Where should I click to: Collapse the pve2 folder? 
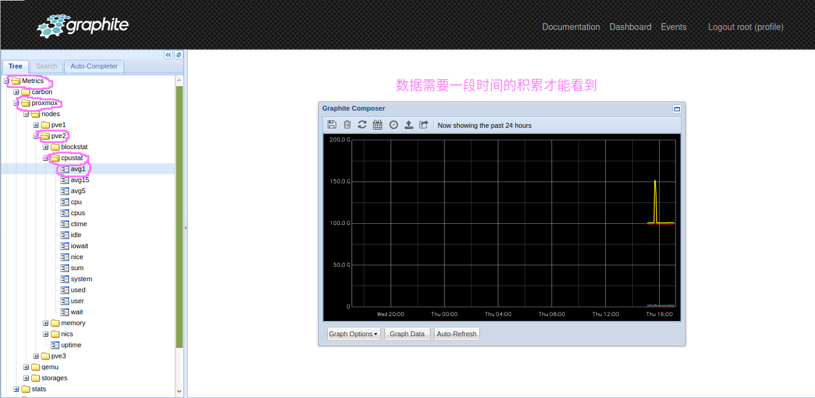[x=35, y=136]
